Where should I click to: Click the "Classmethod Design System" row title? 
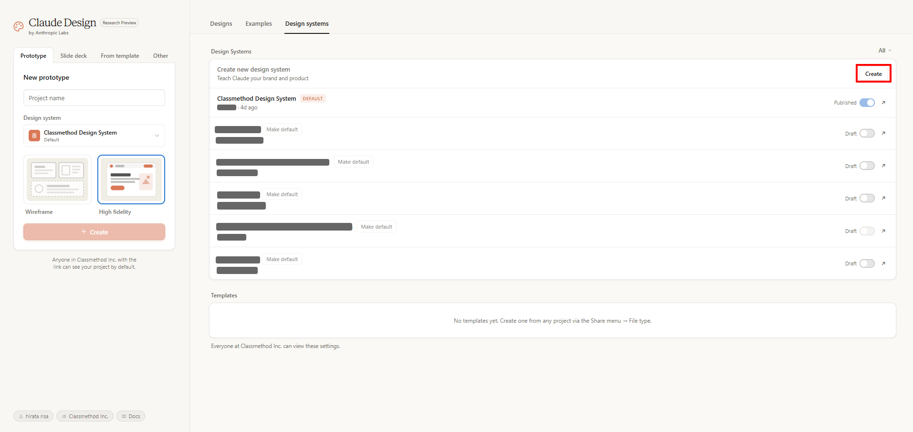(256, 99)
